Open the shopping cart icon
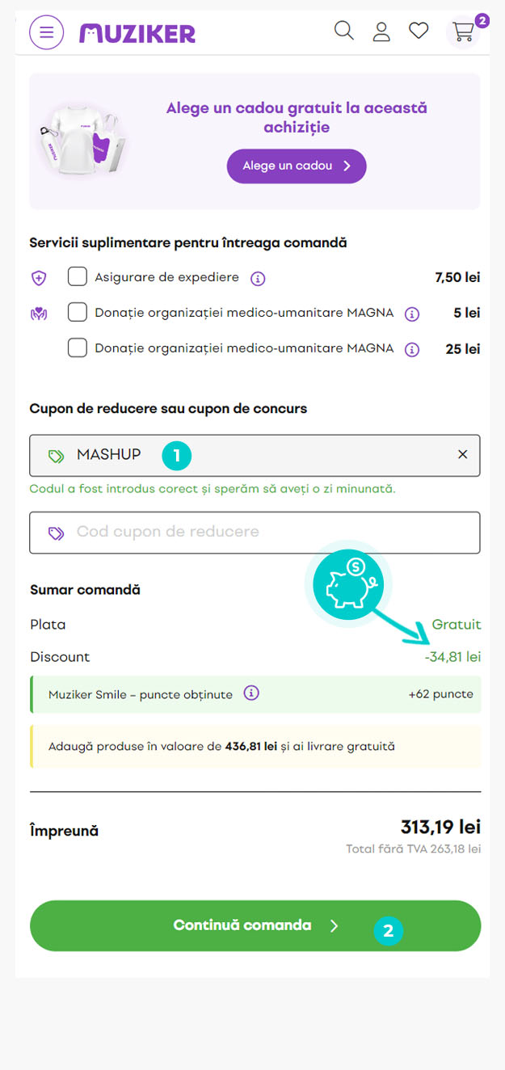505x1070 pixels. tap(463, 32)
